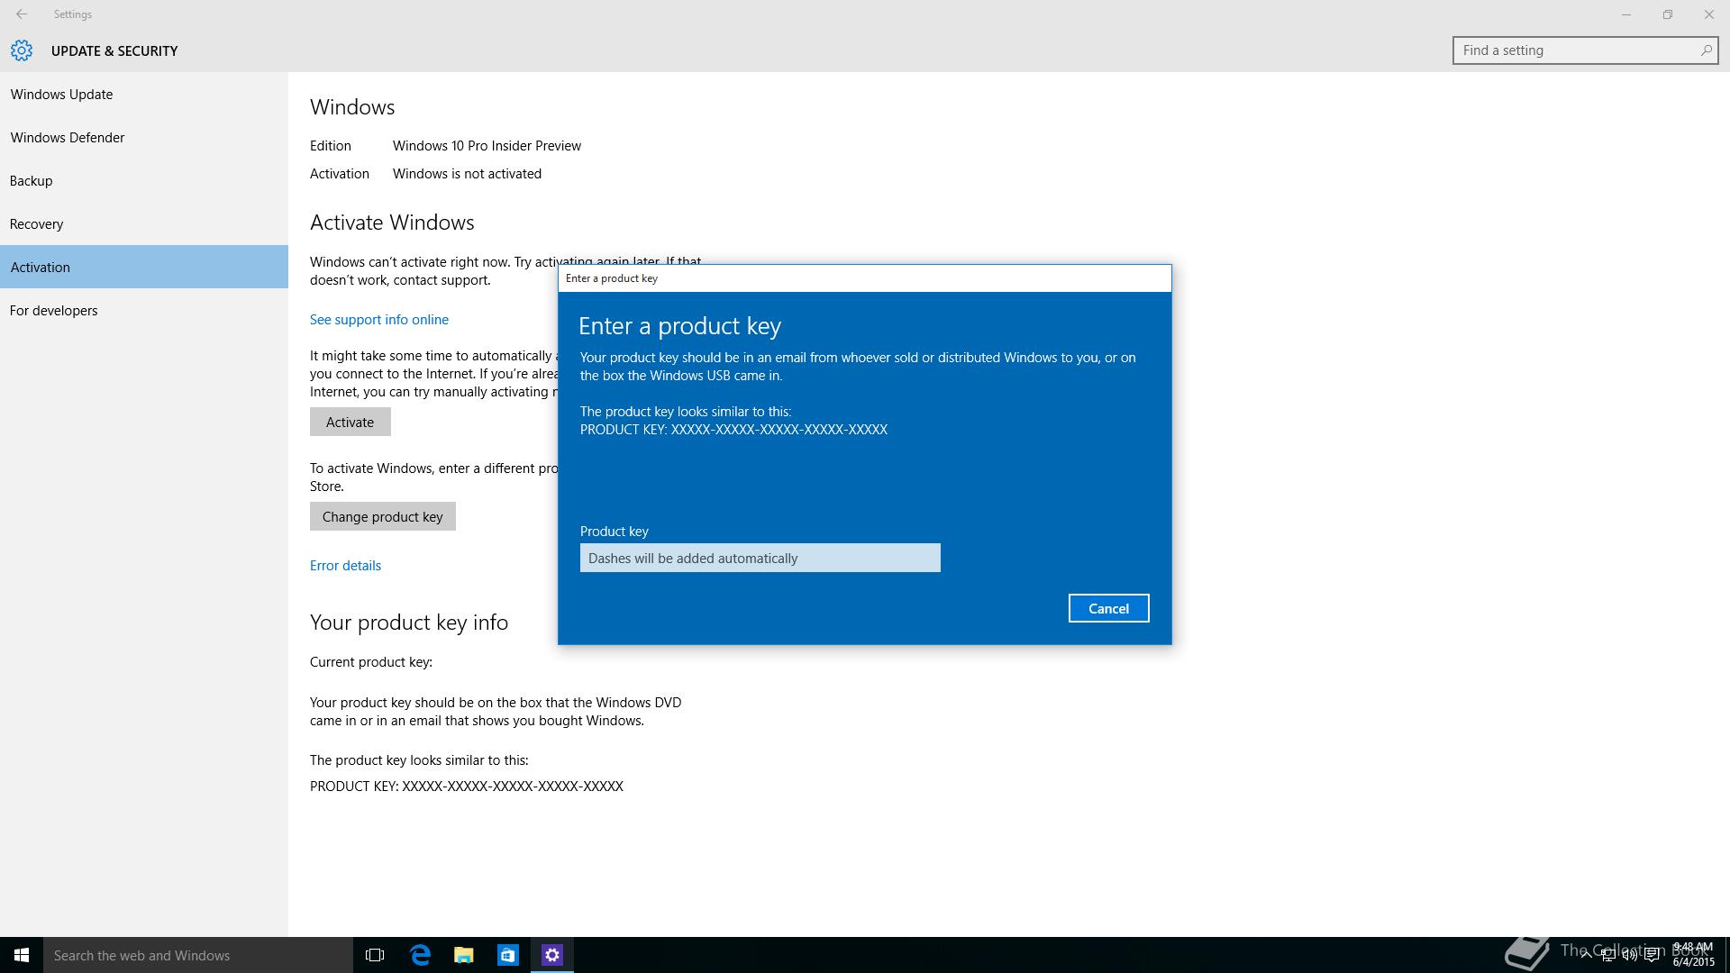Open the Store app from the taskbar
This screenshot has height=973, width=1730.
[508, 955]
